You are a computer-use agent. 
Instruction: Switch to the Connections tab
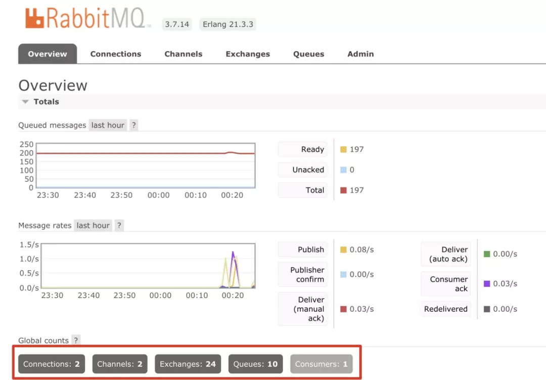click(x=116, y=54)
